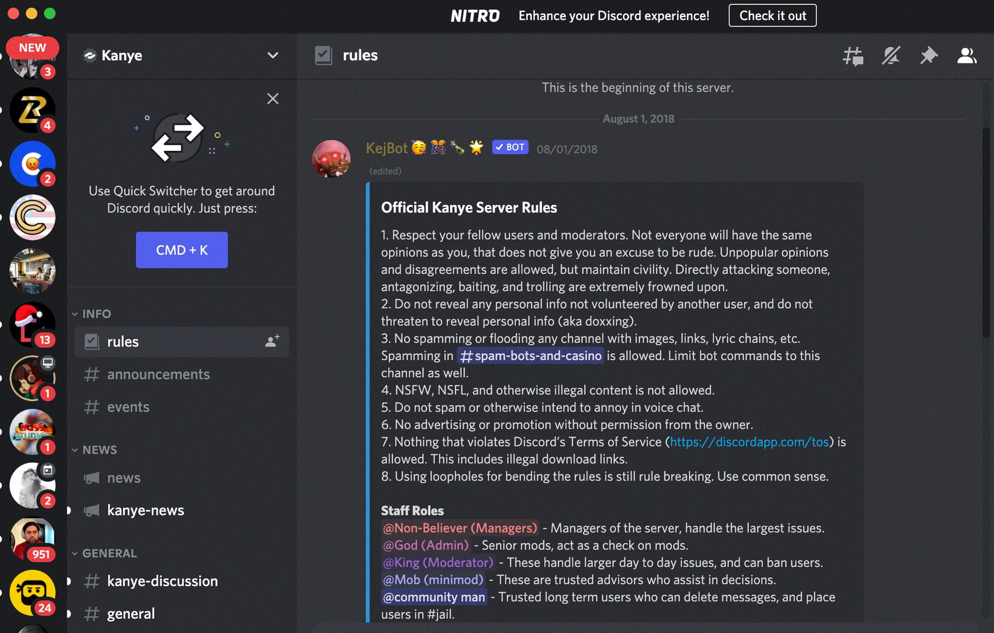Image resolution: width=994 pixels, height=633 pixels.
Task: Click the #spam-bots-and-casino channel mention
Action: click(530, 356)
